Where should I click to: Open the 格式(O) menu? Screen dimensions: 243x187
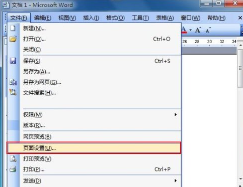(115, 18)
